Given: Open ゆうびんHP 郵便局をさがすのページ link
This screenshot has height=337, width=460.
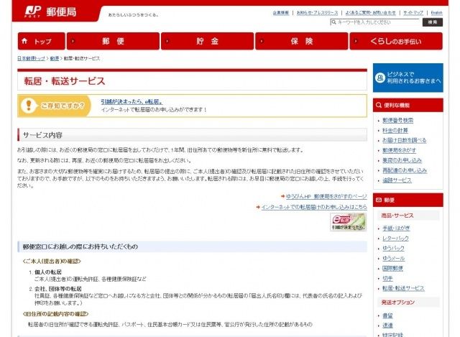Looking at the screenshot, I should (x=326, y=196).
